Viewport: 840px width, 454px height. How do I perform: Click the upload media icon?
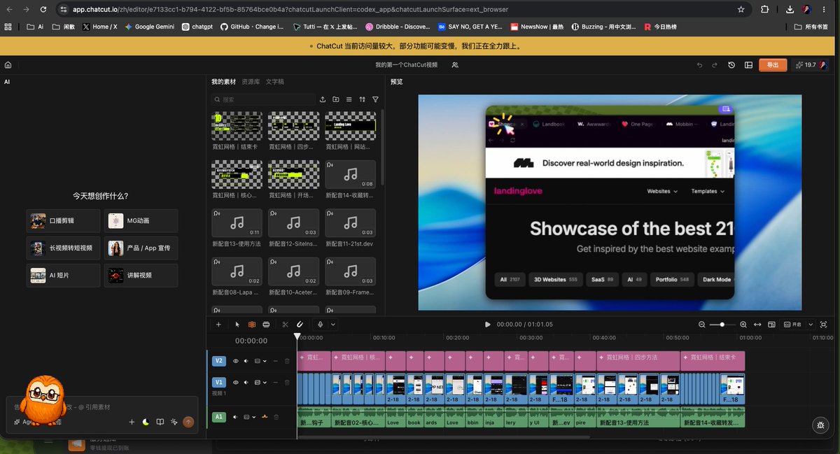coord(323,100)
